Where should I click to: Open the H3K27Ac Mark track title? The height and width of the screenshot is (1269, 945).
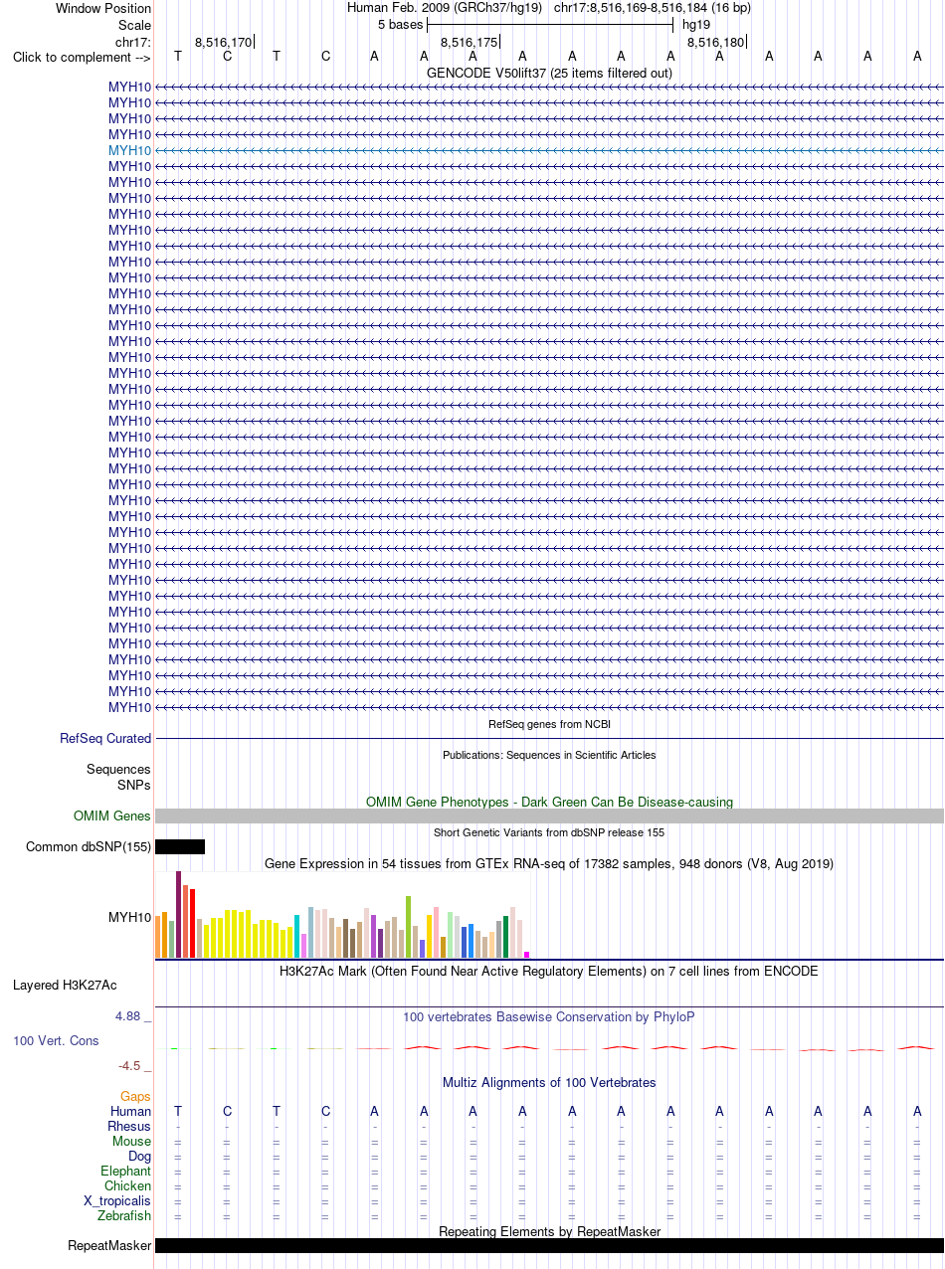point(549,971)
